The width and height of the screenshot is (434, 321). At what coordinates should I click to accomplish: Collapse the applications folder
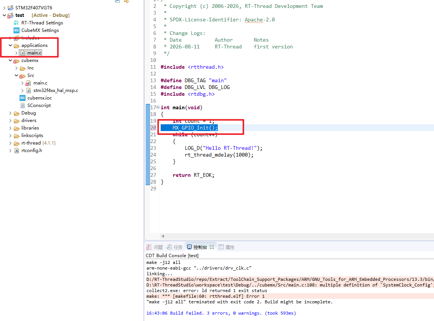[x=10, y=45]
